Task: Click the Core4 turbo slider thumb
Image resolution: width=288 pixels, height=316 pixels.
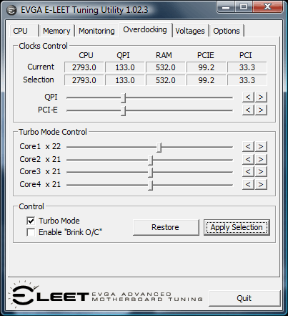Action: [150, 185]
